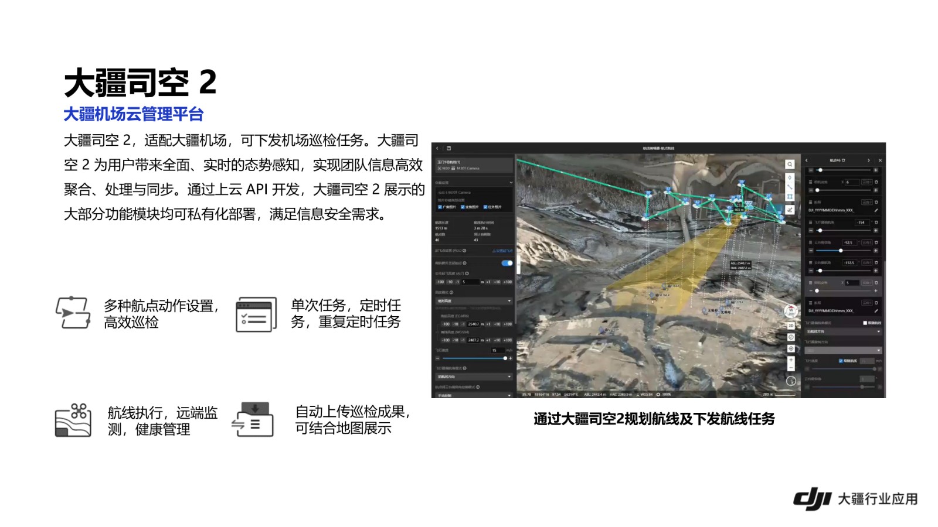Select the area rectangle tool on map
938x527 pixels.
(790, 197)
